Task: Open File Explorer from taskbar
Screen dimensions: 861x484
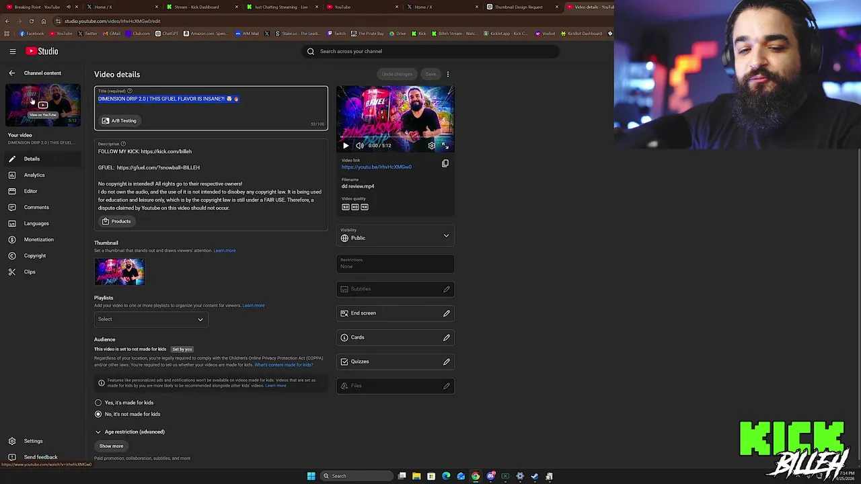Action: tap(416, 476)
